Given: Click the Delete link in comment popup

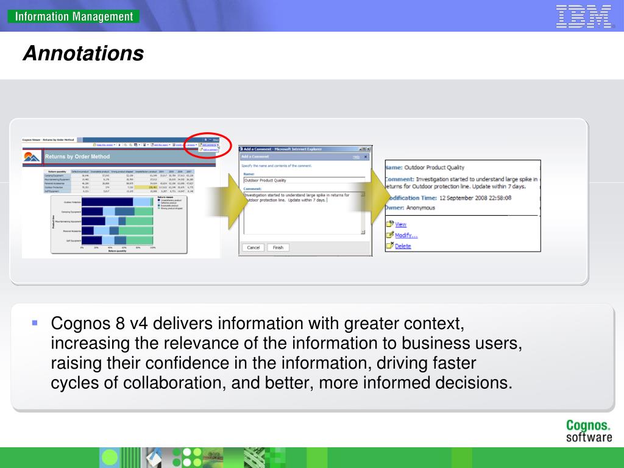Looking at the screenshot, I should tap(403, 246).
